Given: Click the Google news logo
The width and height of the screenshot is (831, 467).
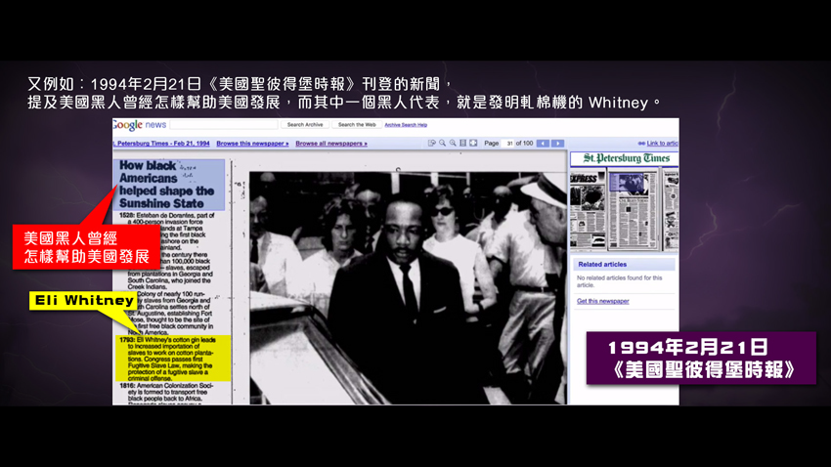Looking at the screenshot, I should 140,124.
